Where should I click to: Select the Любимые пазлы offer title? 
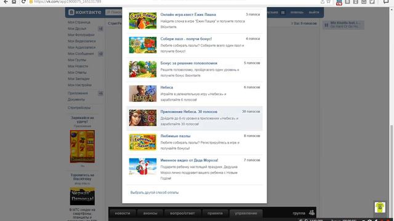click(175, 136)
